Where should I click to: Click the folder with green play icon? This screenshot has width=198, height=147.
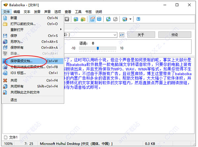coord(83,19)
